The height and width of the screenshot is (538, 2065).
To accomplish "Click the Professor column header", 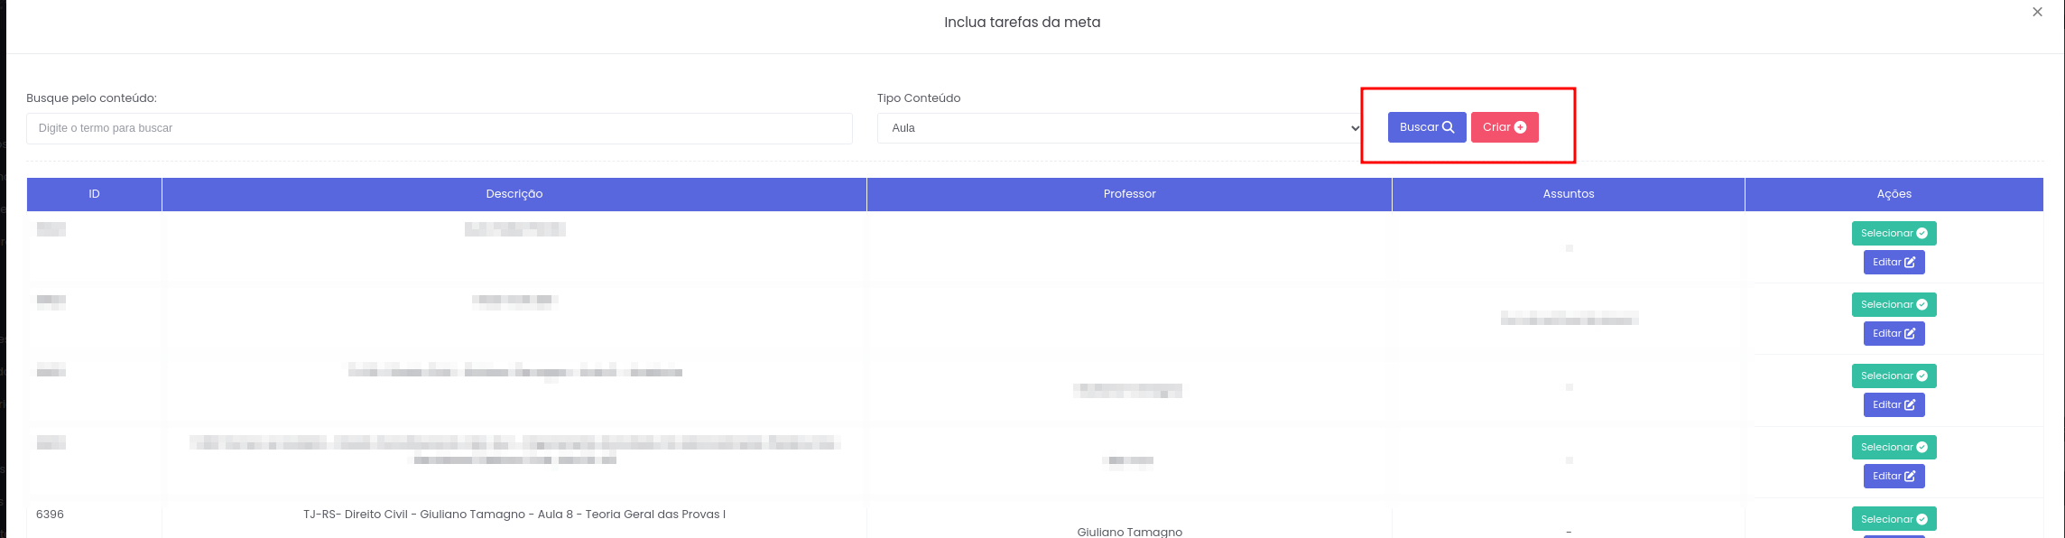I will point(1129,194).
